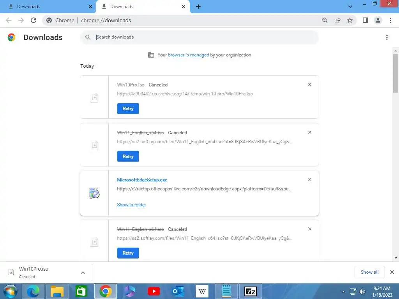Show hidden system tray icons
This screenshot has width=399, height=299.
pos(343,292)
